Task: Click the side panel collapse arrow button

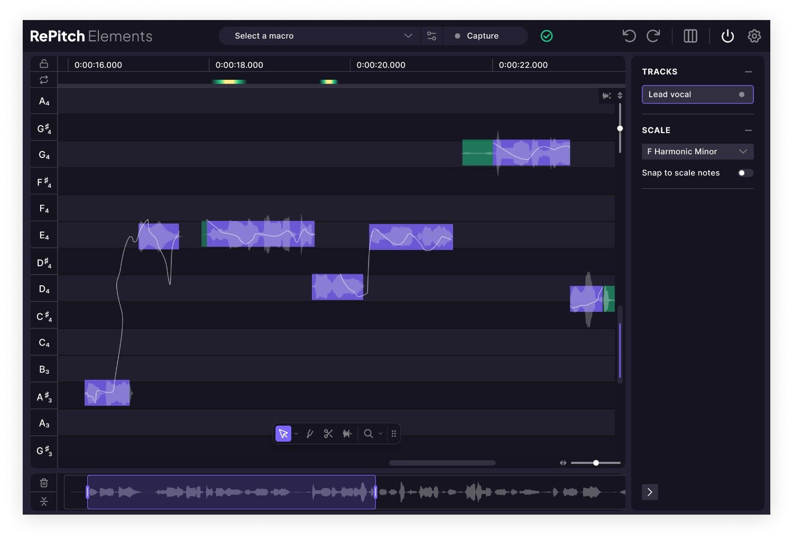Action: point(650,492)
